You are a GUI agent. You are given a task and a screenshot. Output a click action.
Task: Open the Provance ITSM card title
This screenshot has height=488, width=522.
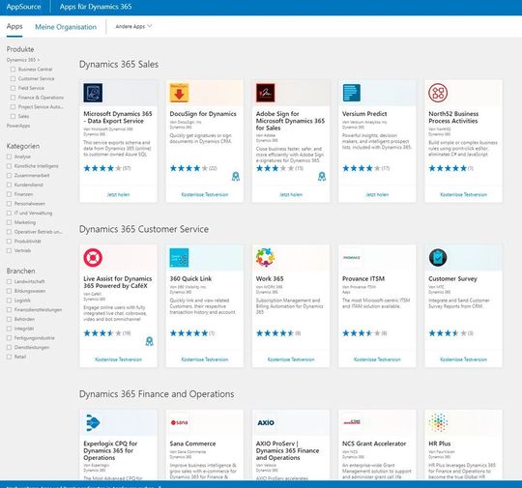click(x=363, y=278)
